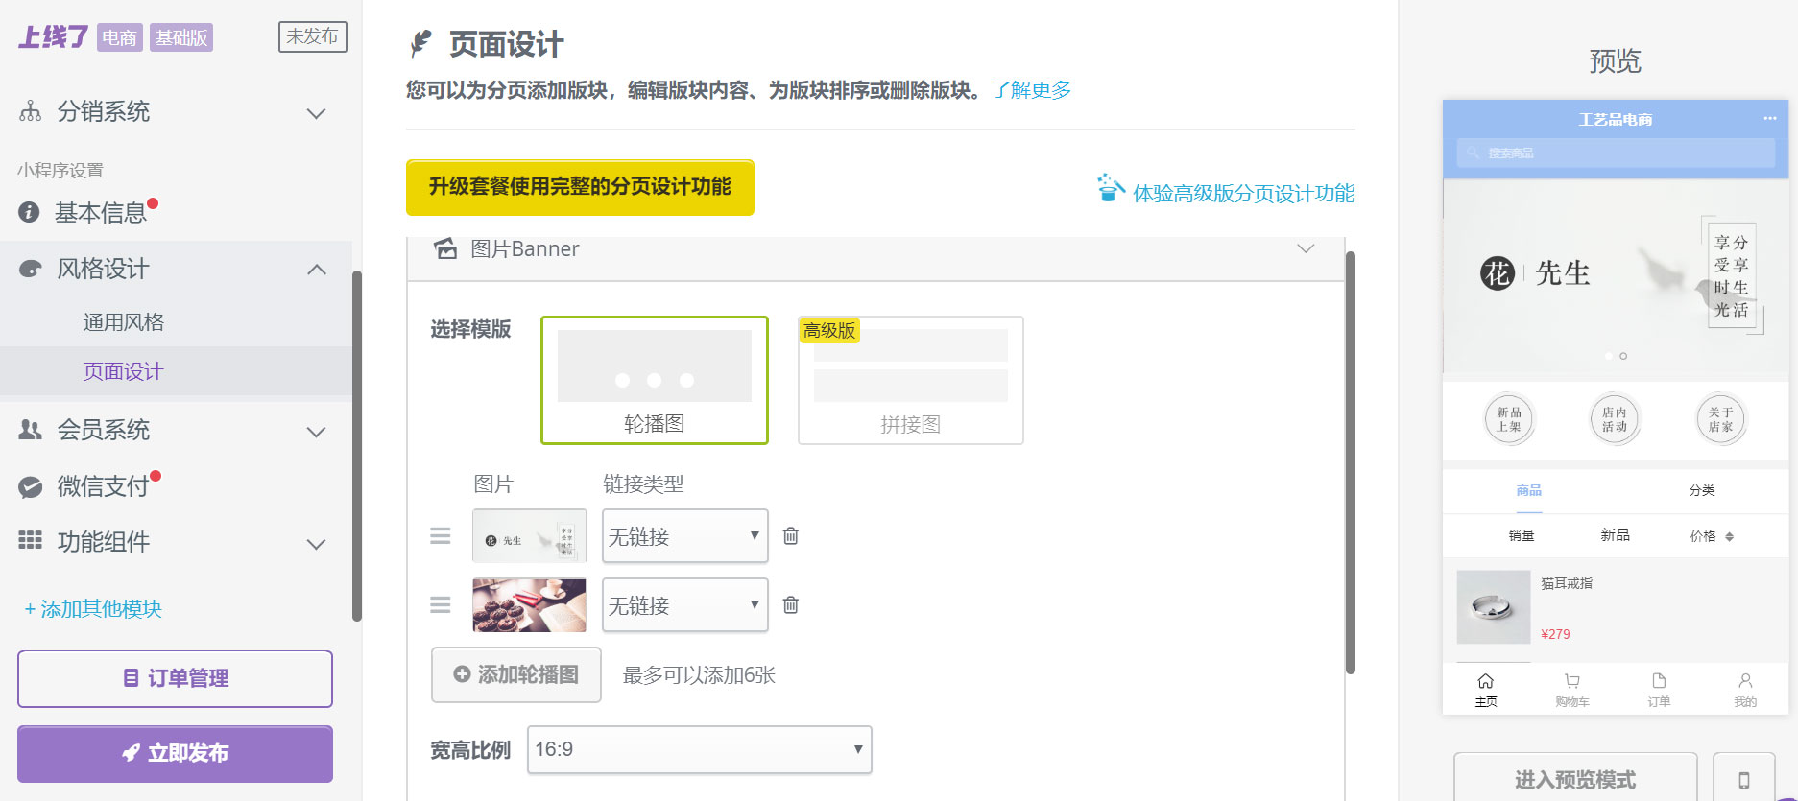
Task: Click the magic hat icon beside 体验高级版
Action: point(1111,188)
